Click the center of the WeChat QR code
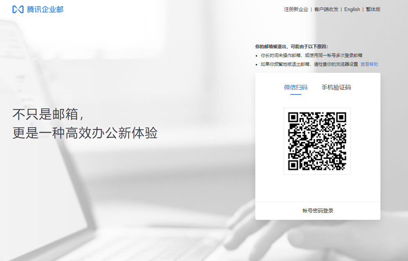Image resolution: width=408 pixels, height=261 pixels. 317,141
